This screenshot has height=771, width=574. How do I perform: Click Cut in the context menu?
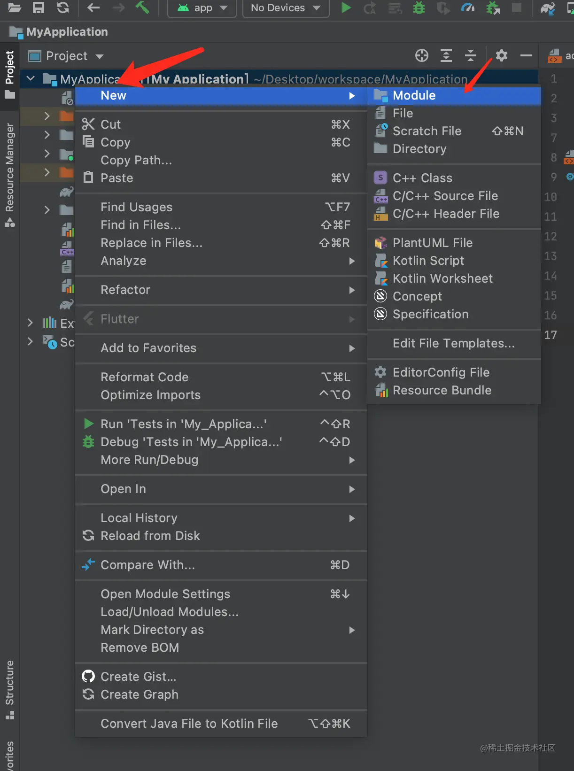[x=221, y=124]
